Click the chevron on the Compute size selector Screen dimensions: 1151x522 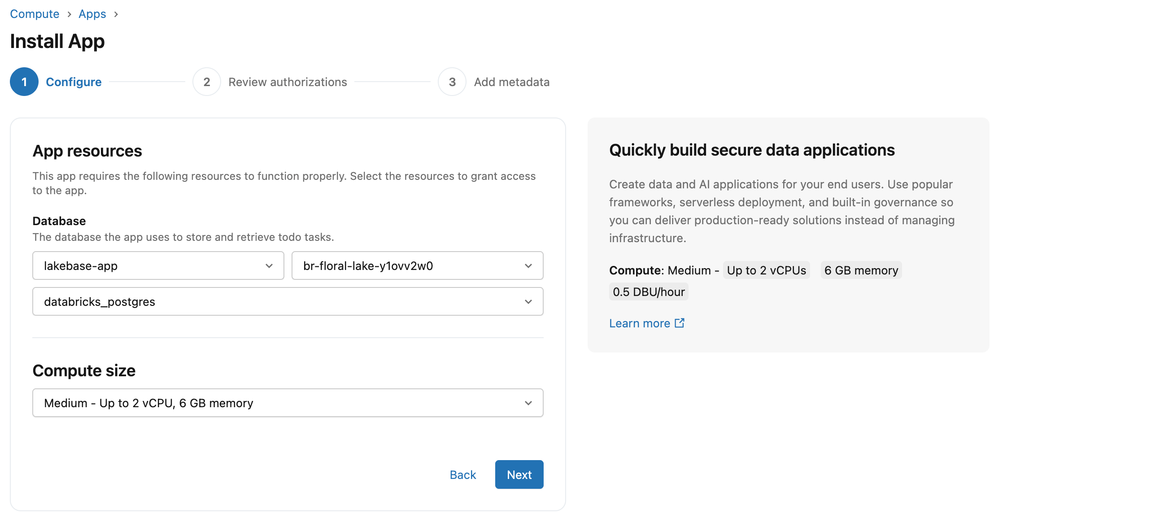pos(529,403)
